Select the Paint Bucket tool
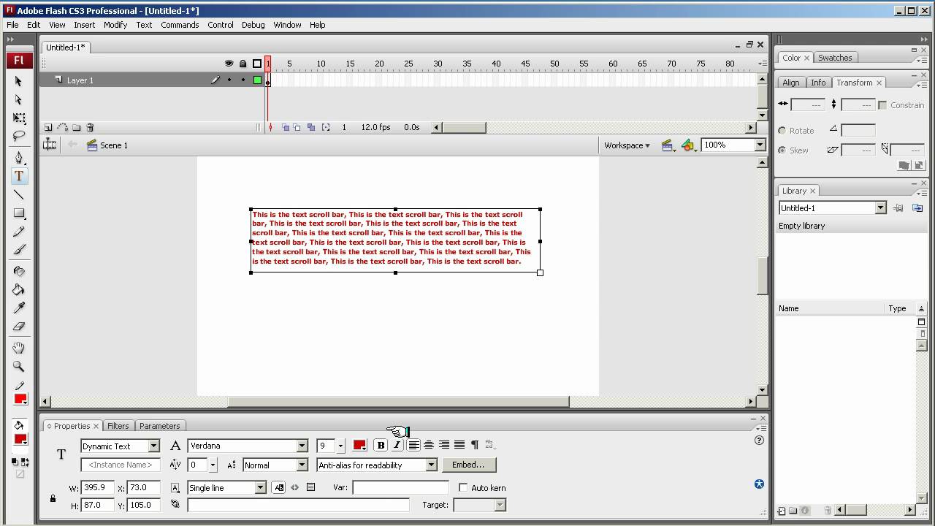This screenshot has height=526, width=935. click(x=19, y=290)
